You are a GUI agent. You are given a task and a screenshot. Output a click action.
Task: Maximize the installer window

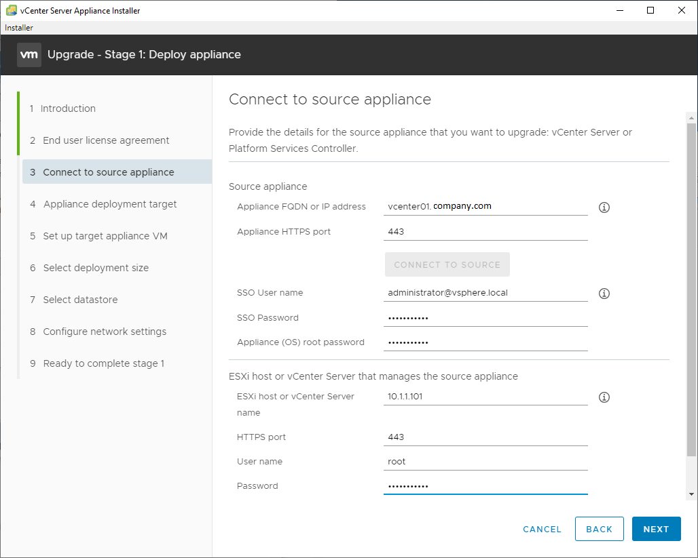(x=650, y=10)
